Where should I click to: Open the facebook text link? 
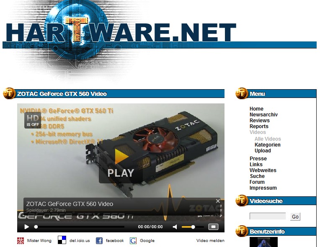click(x=115, y=241)
